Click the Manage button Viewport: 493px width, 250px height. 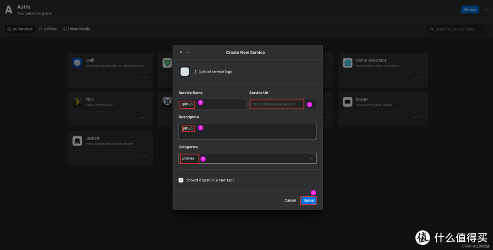pos(470,10)
